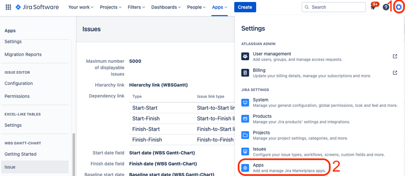Open User management settings link
Image resolution: width=405 pixels, height=176 pixels.
[x=319, y=56]
